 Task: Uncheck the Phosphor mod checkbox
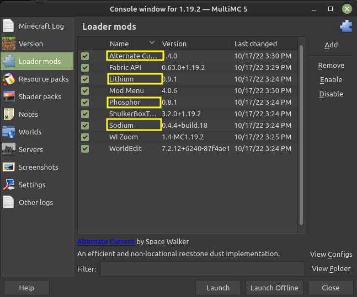85,102
